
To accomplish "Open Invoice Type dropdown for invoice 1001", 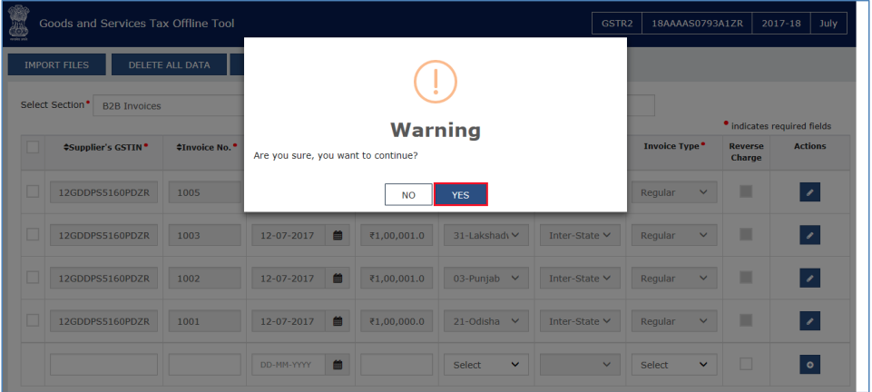I will click(x=674, y=321).
